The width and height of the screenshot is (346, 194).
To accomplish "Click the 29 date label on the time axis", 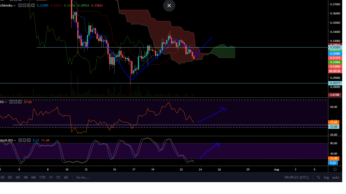I will tap(248, 169).
